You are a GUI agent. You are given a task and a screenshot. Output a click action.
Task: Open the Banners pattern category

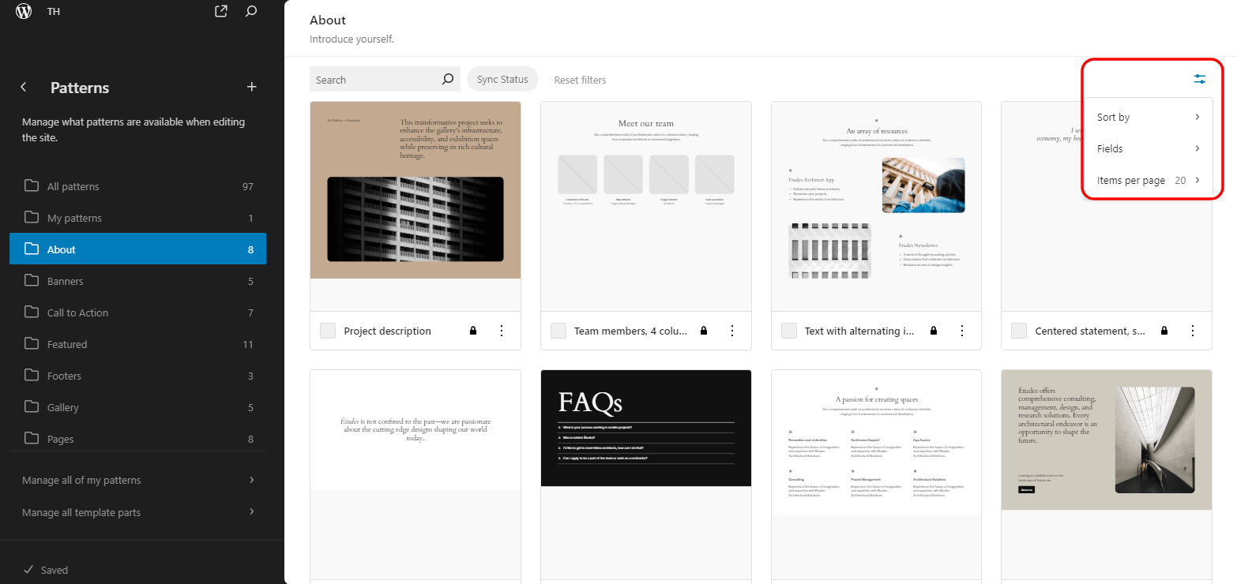coord(66,281)
